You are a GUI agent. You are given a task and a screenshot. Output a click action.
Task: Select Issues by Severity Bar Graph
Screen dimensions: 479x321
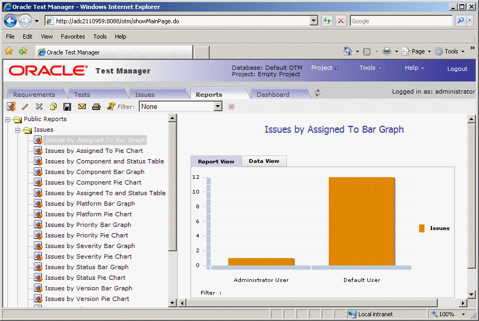tap(90, 246)
